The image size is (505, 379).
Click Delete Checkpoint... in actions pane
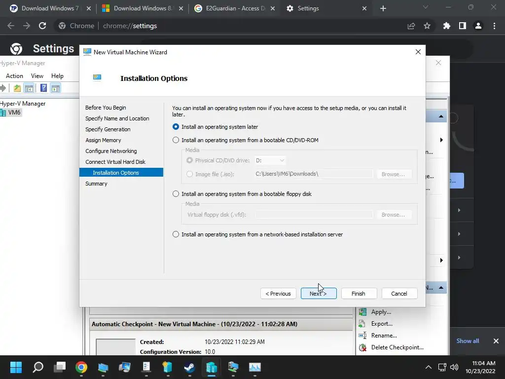[397, 347]
